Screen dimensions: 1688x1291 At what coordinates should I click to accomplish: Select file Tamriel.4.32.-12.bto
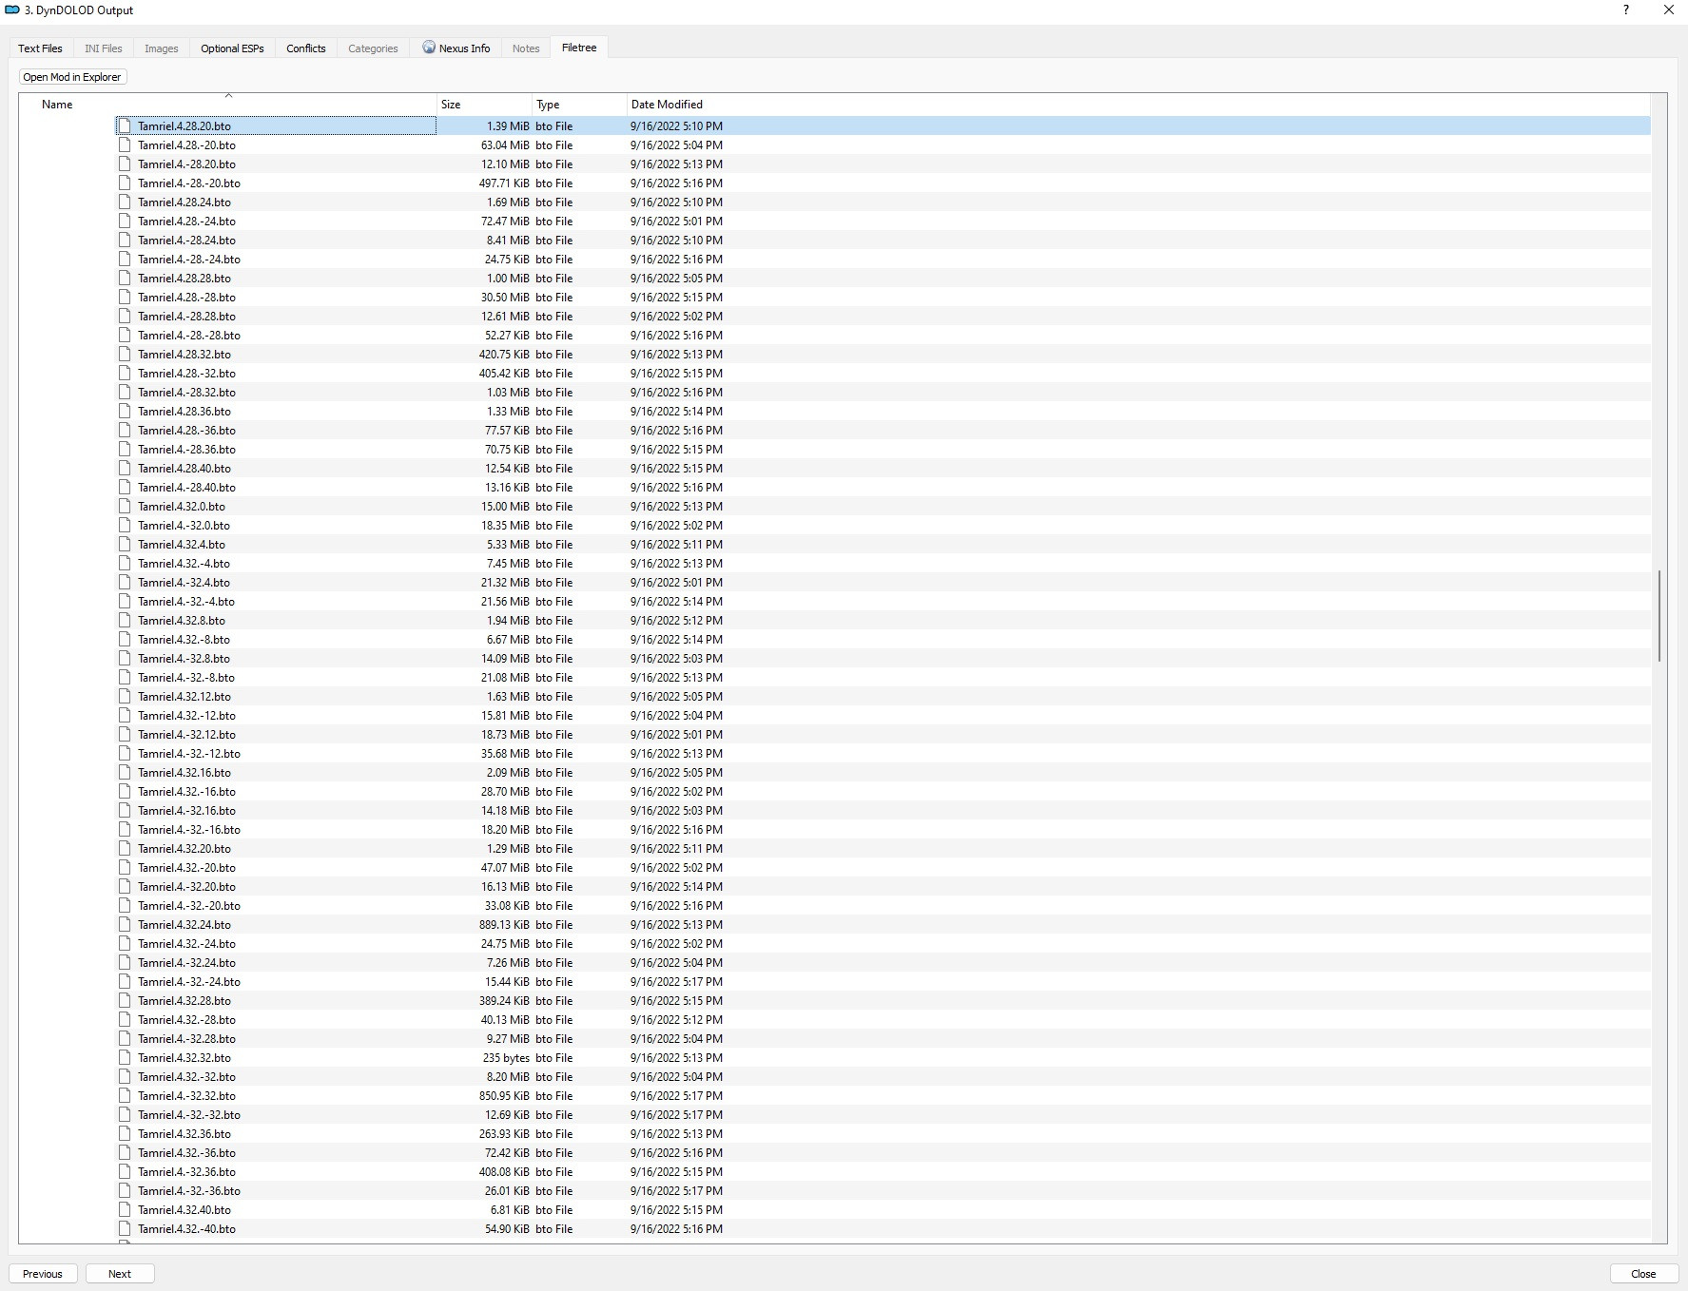186,715
